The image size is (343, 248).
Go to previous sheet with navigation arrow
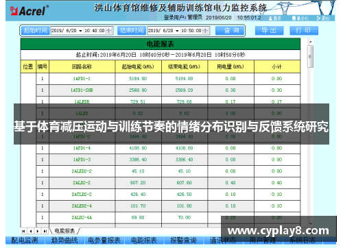(31, 231)
